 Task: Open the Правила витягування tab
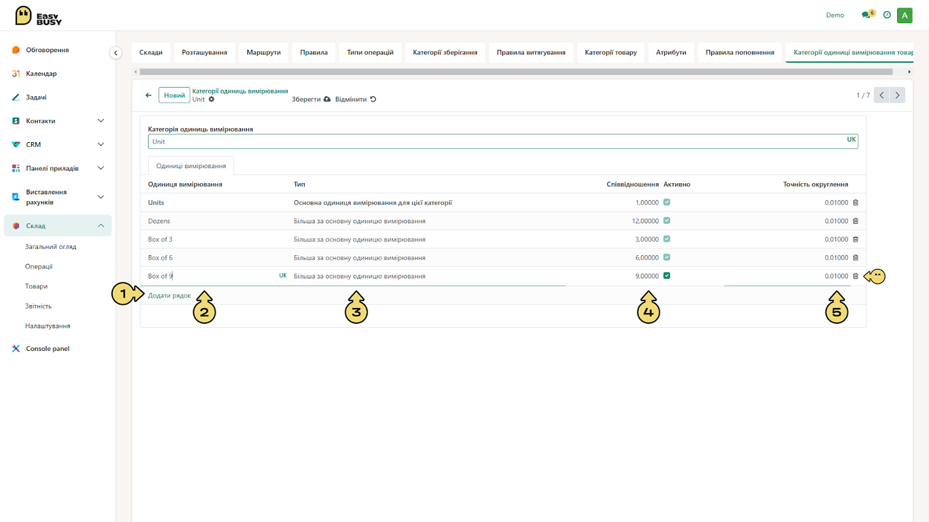click(531, 52)
